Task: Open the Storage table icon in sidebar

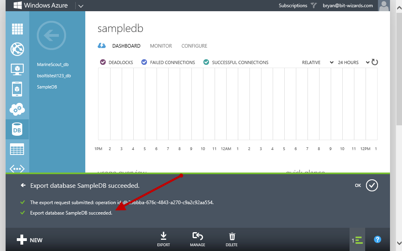Action: click(17, 149)
